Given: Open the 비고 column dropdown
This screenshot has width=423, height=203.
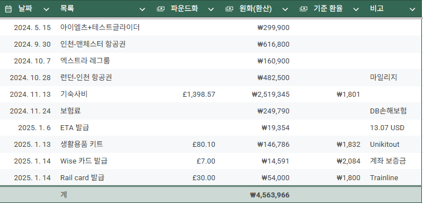Looking at the screenshot, I should click(412, 9).
